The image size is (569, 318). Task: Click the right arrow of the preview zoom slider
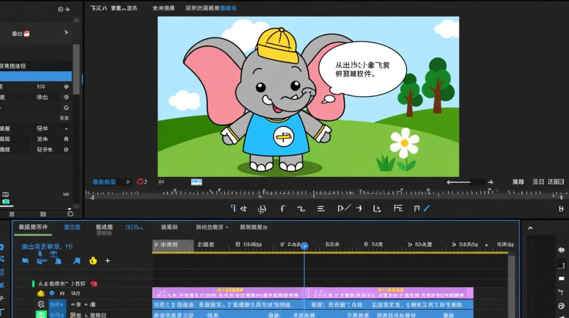pyautogui.click(x=490, y=182)
